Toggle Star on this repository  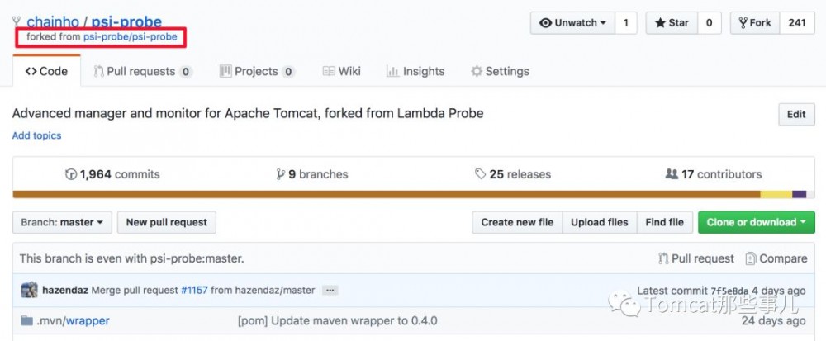point(672,23)
